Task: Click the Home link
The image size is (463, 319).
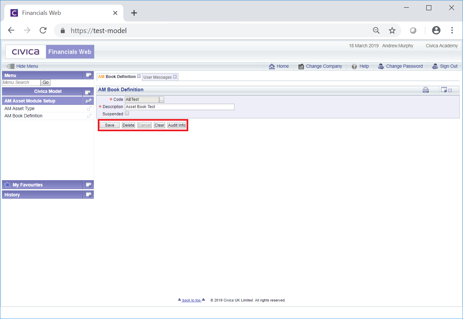Action: [283, 66]
